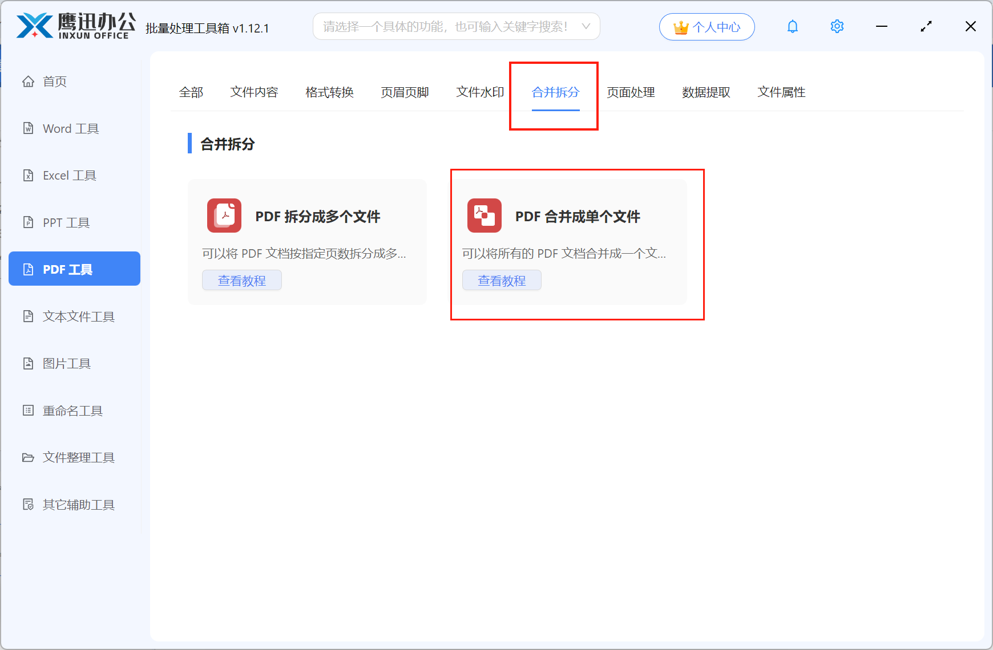Switch to the 页面处理 tab
Image resolution: width=993 pixels, height=650 pixels.
[631, 92]
